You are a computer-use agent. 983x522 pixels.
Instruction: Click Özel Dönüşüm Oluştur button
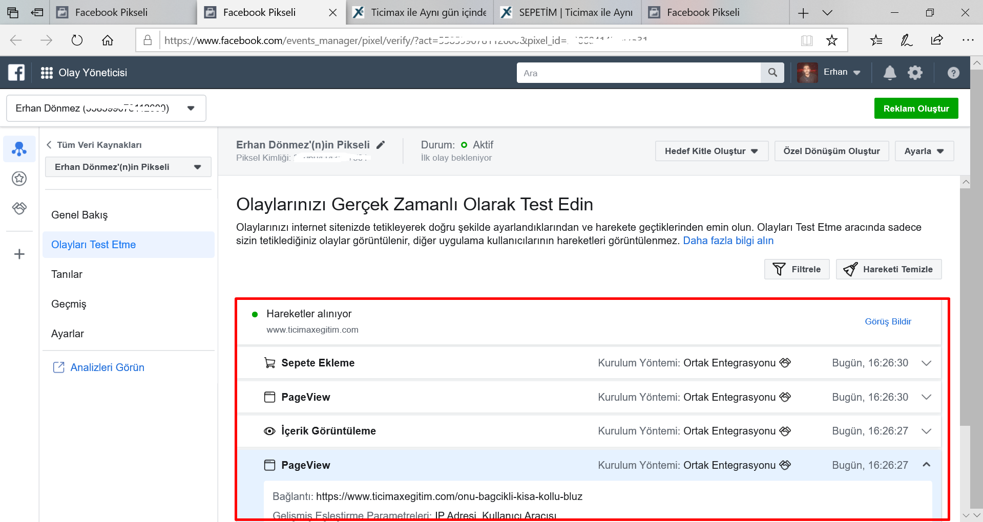[x=831, y=151]
